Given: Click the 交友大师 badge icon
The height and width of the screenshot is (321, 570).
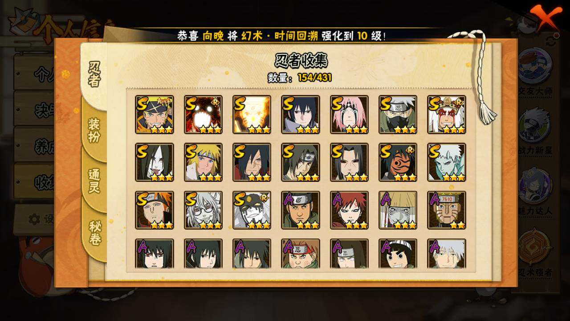Looking at the screenshot, I should [535, 66].
